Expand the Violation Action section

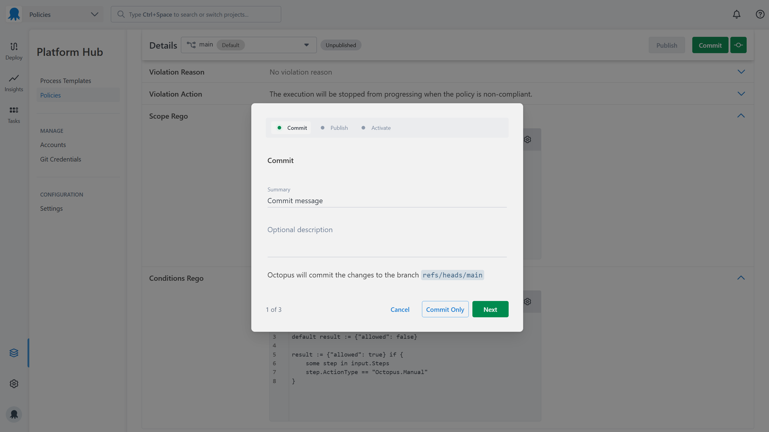point(742,94)
